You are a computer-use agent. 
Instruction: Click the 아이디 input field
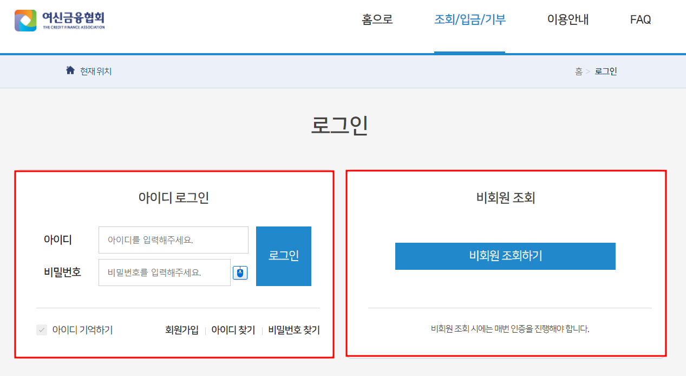click(x=173, y=239)
